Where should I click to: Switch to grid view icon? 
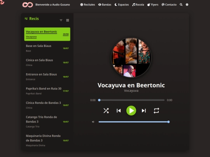tap(68, 20)
